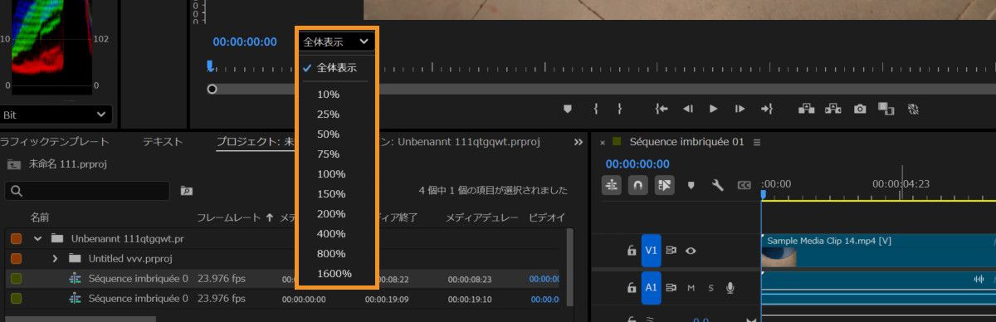The image size is (996, 322).
Task: Toggle the lock on track V1
Action: pyautogui.click(x=632, y=251)
